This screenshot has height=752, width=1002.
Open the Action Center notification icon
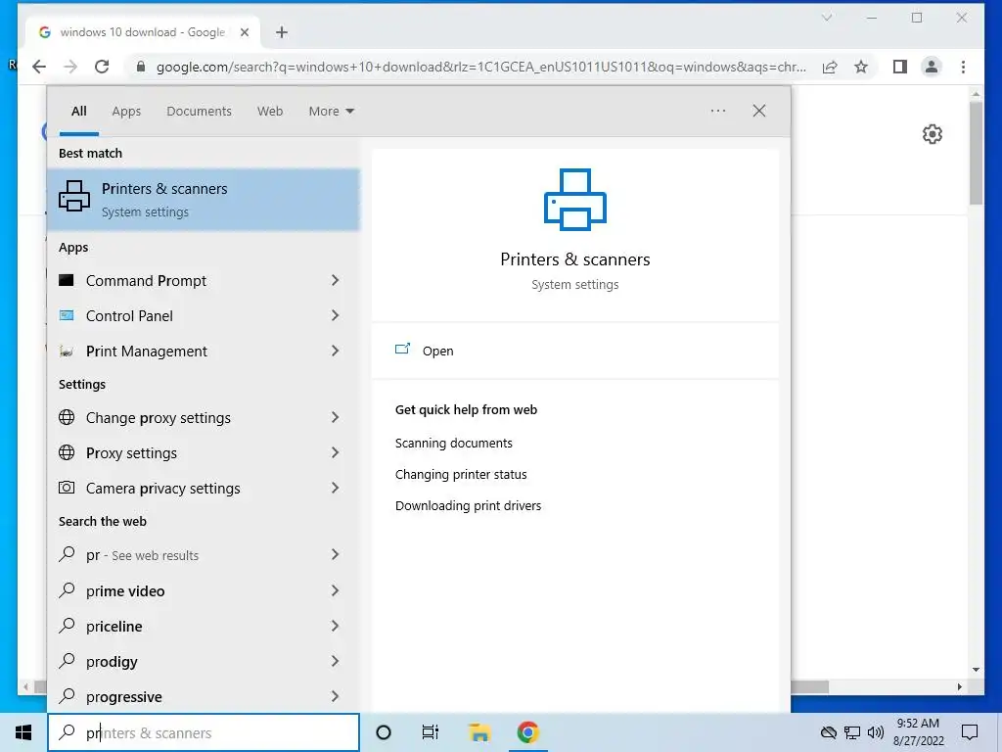click(x=970, y=732)
